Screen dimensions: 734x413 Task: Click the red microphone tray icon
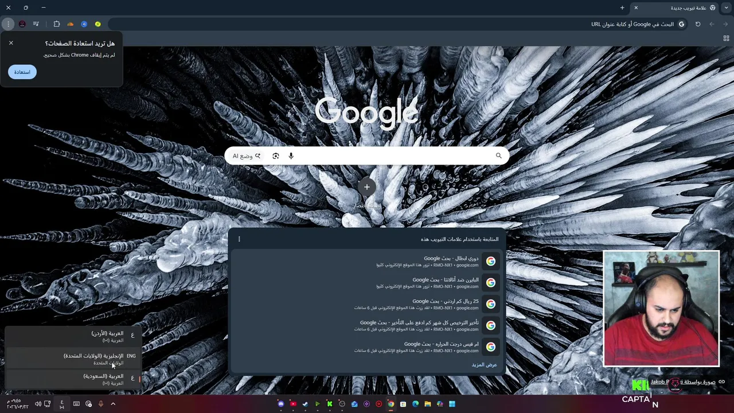101,404
